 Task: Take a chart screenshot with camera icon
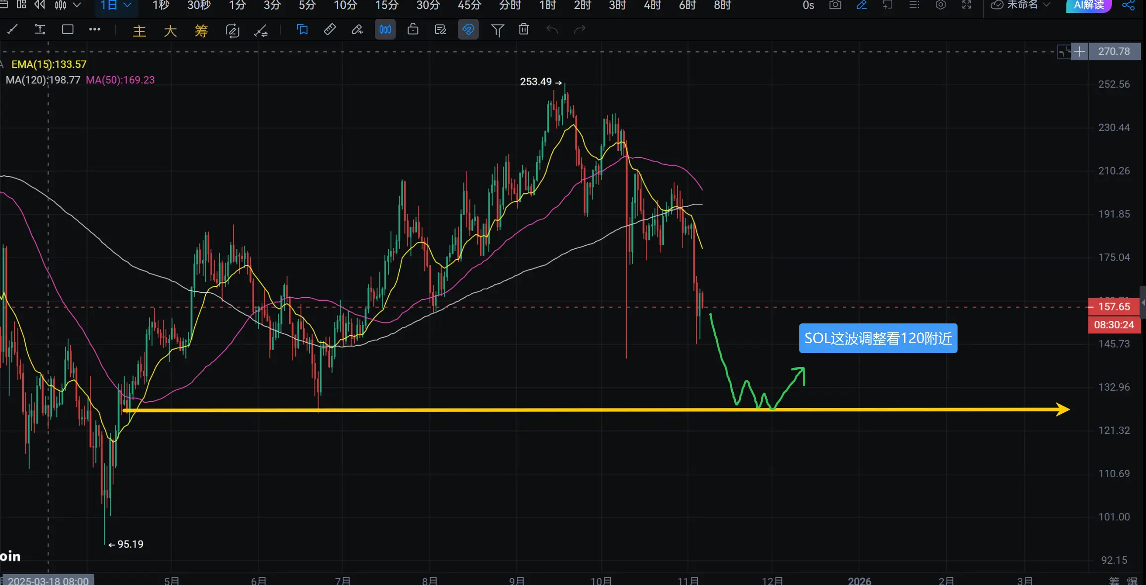click(x=835, y=5)
